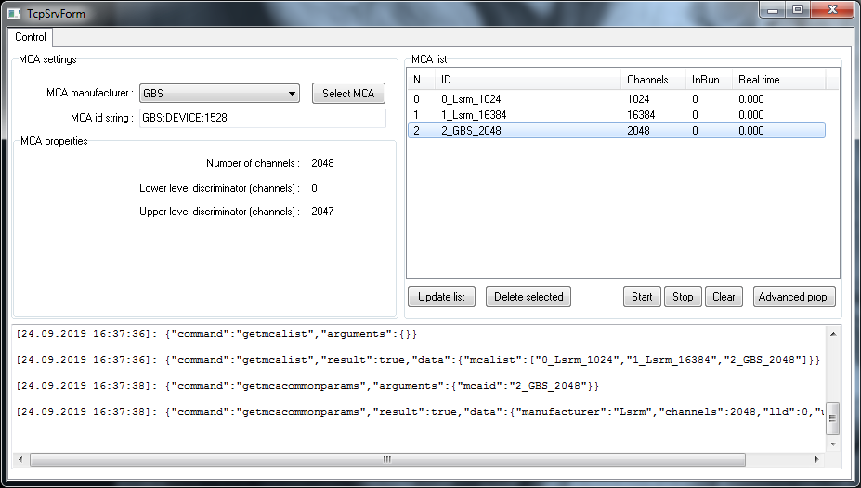Open Advanced prop. settings
This screenshot has height=488, width=861.
795,297
